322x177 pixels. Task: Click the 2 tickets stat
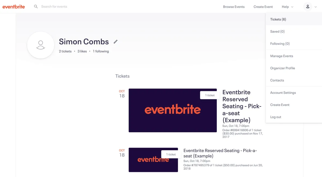click(65, 51)
